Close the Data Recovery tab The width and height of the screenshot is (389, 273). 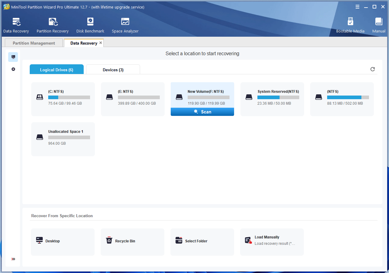[x=101, y=43]
